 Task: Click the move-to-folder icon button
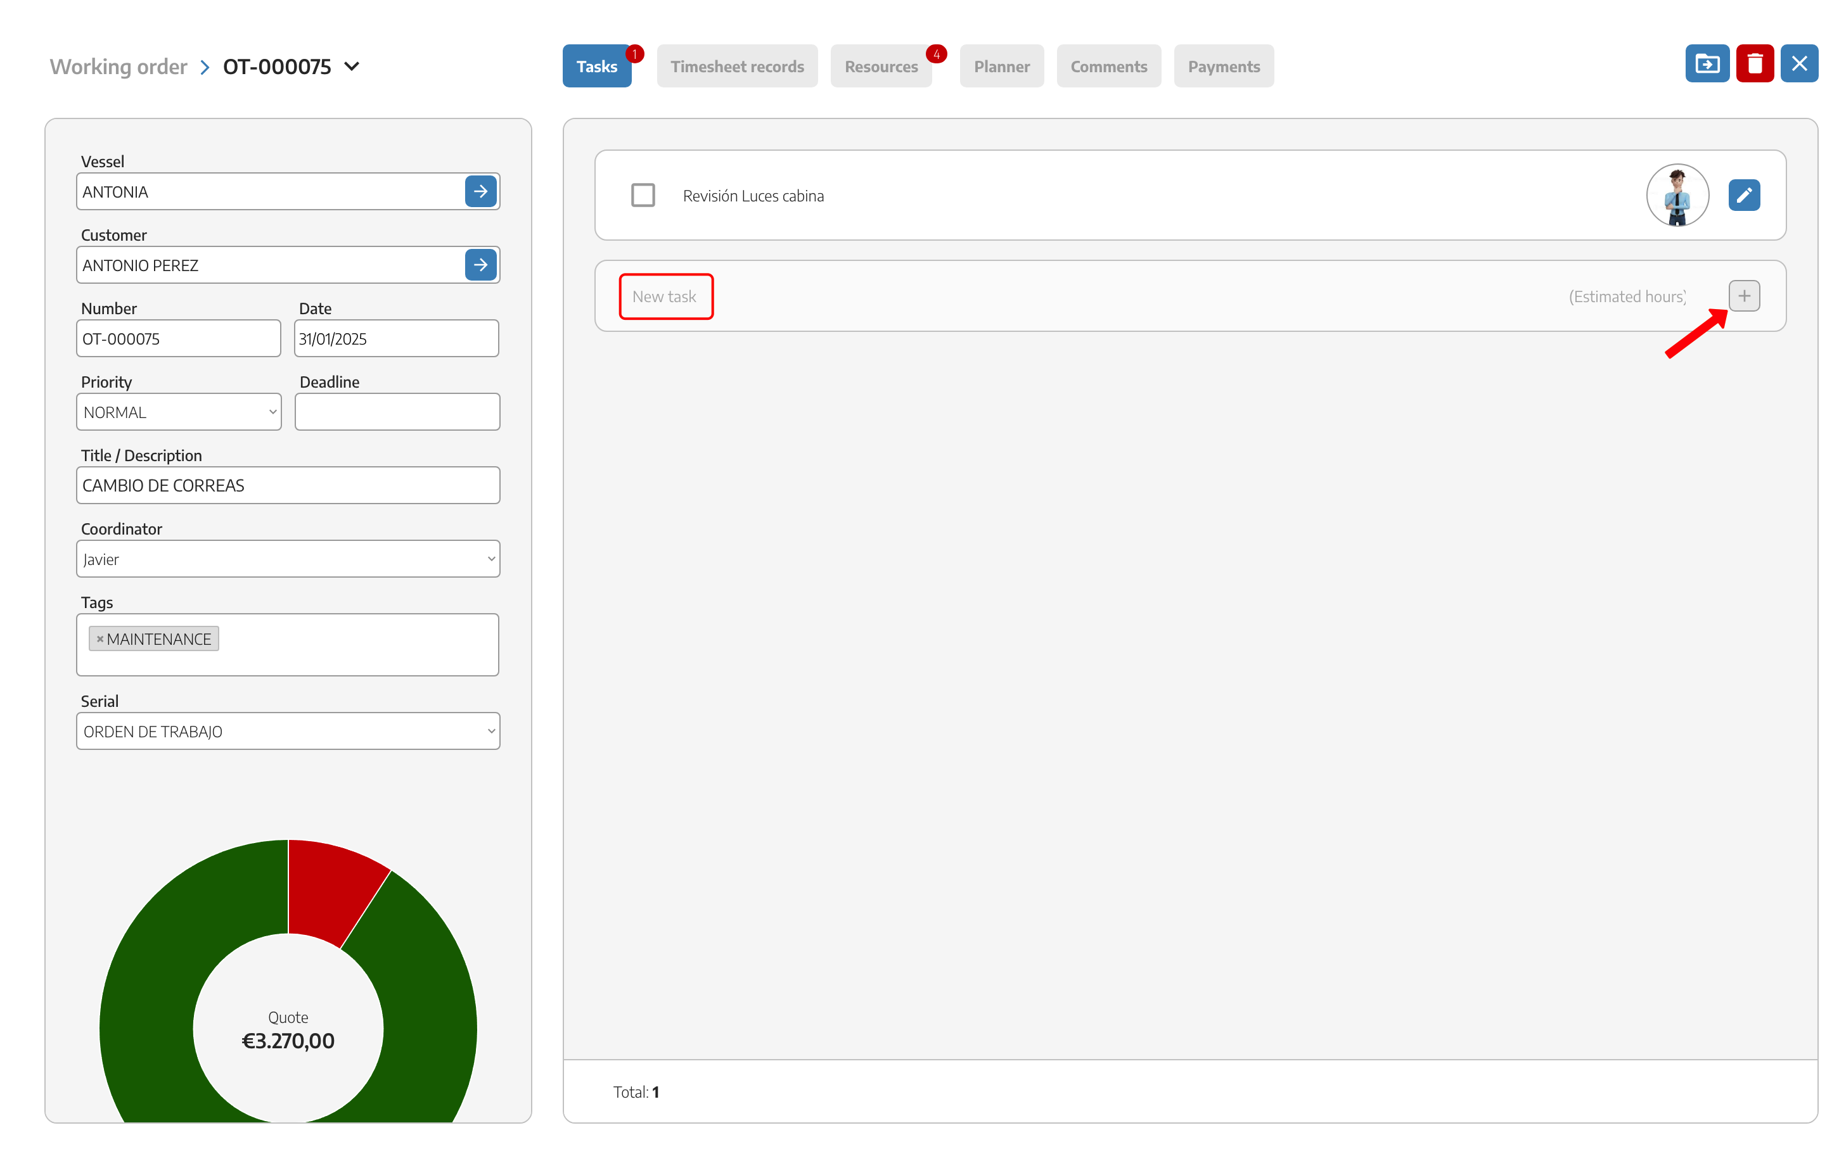click(1708, 63)
